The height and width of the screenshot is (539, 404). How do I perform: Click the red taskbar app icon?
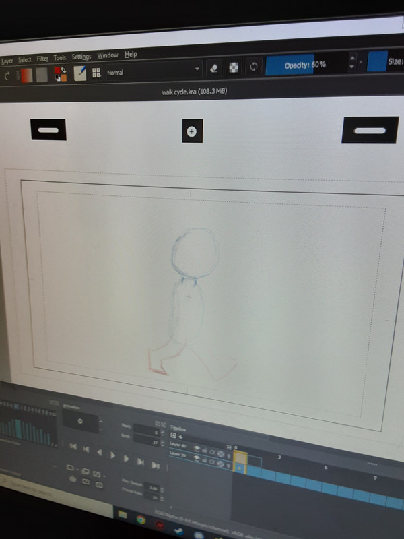(x=160, y=525)
